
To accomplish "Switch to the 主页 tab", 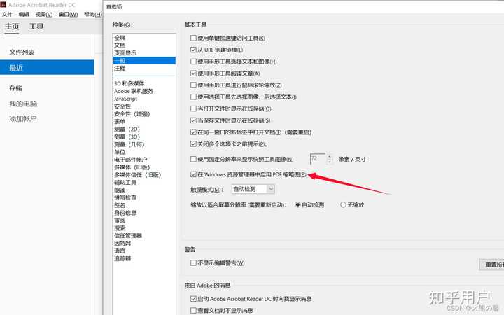I will (x=12, y=27).
